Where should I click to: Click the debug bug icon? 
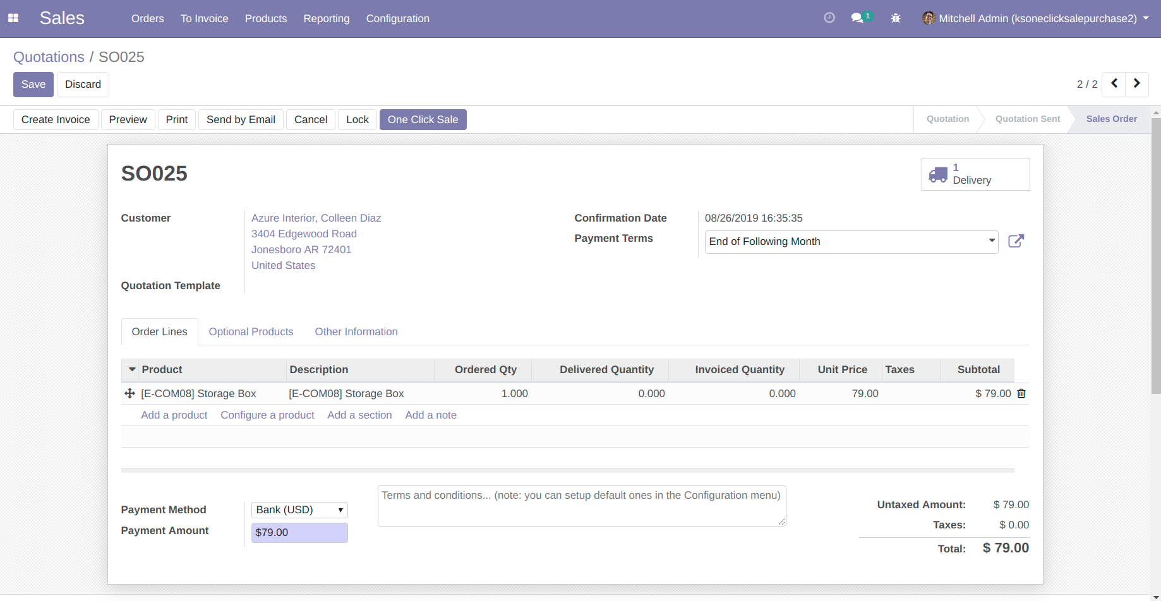coord(896,18)
